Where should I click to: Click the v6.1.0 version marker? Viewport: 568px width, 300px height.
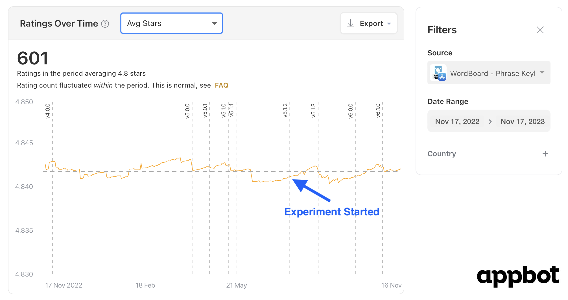[378, 110]
